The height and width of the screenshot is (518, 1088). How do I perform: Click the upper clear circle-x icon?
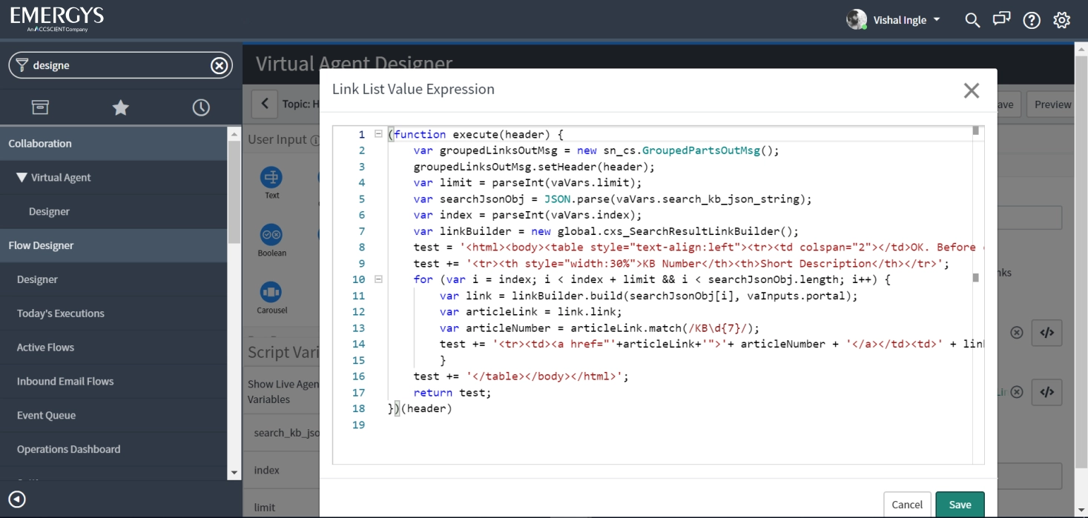1017,333
